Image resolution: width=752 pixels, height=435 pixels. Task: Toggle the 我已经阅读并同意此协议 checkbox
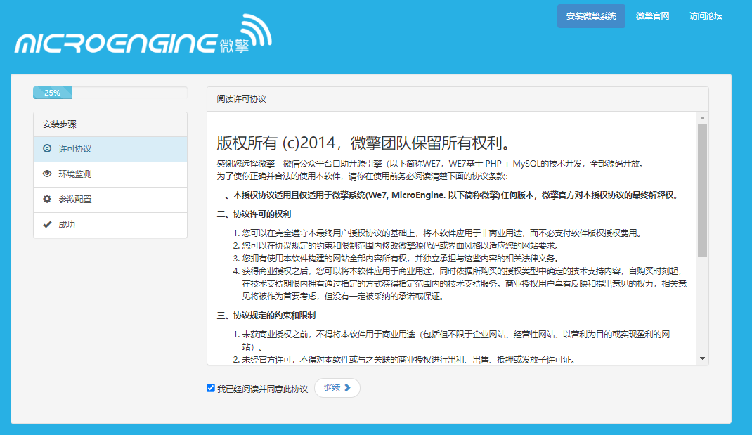coord(211,388)
